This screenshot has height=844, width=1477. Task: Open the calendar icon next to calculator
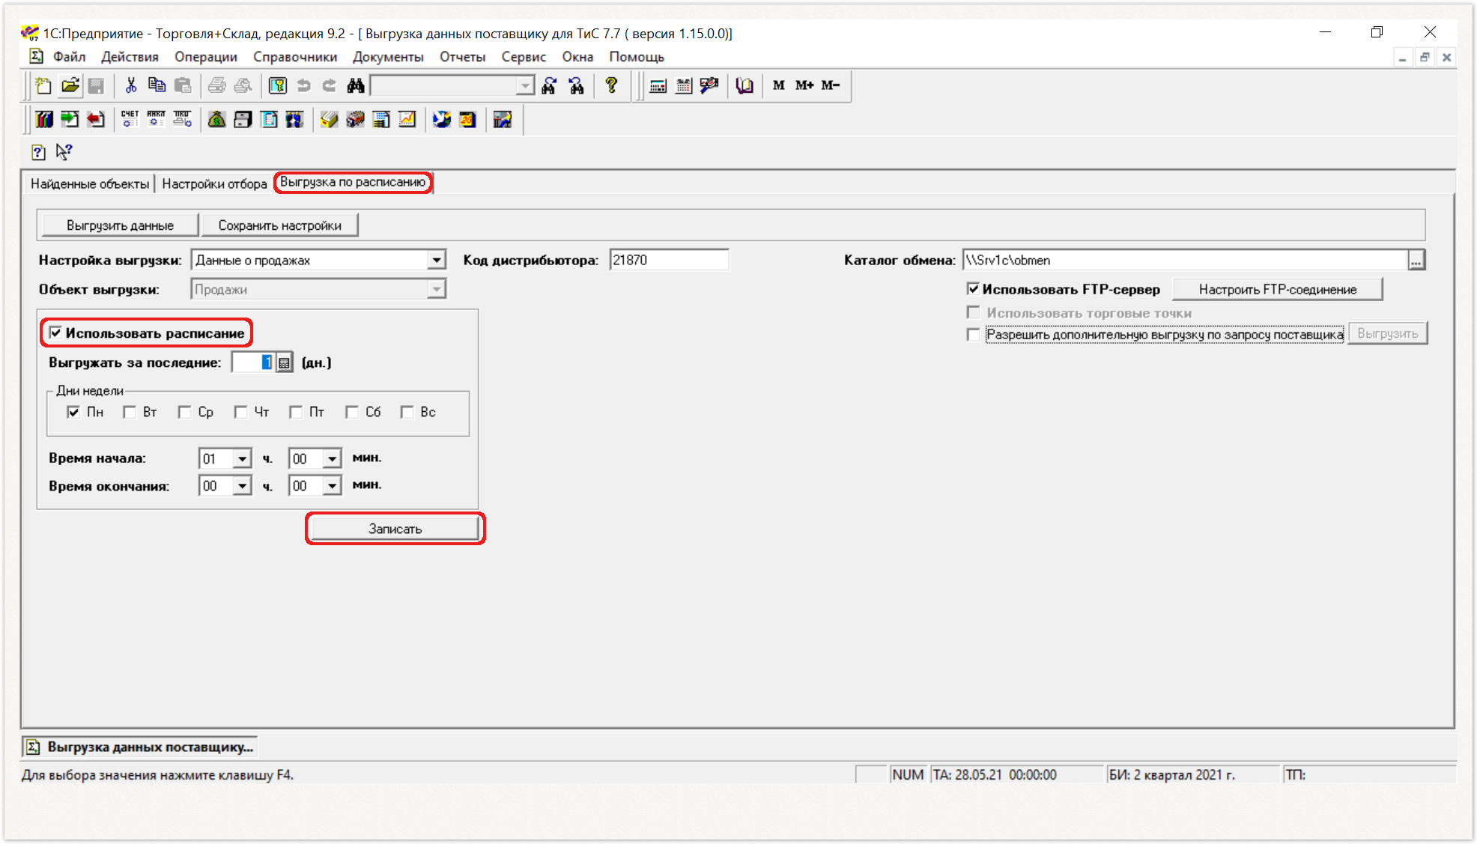pos(683,86)
